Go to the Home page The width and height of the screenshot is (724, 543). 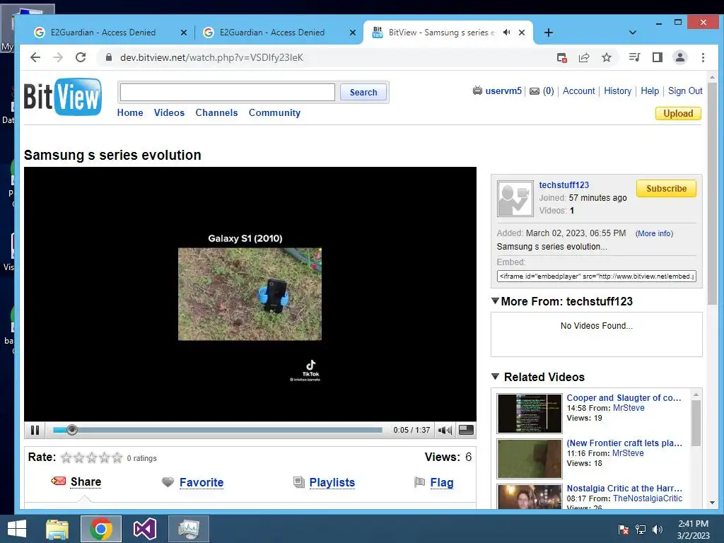tap(130, 112)
